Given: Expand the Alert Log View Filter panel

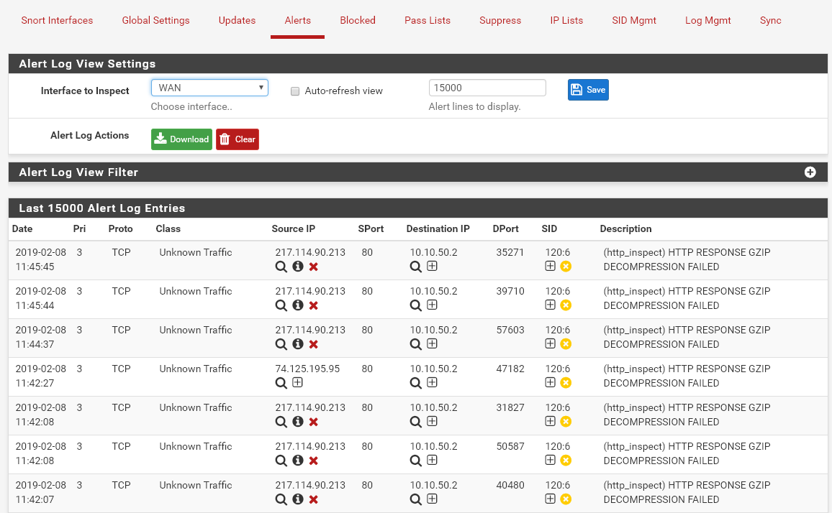Looking at the screenshot, I should pos(810,172).
